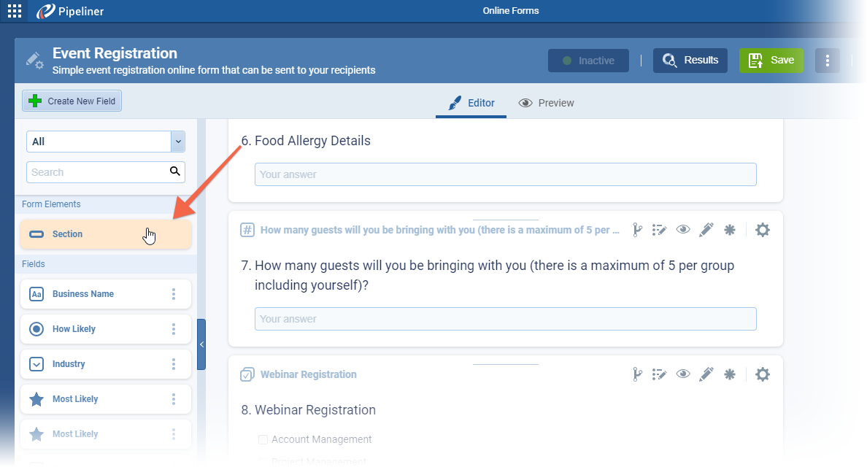Click the Create New Field button

(72, 101)
